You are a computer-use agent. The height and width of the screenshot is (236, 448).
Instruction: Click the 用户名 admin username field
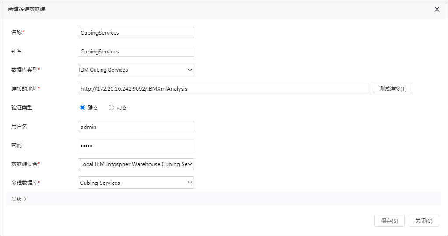pos(136,127)
